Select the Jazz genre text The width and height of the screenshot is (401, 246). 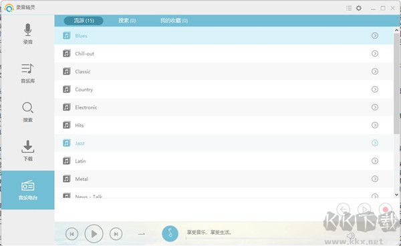coord(80,143)
